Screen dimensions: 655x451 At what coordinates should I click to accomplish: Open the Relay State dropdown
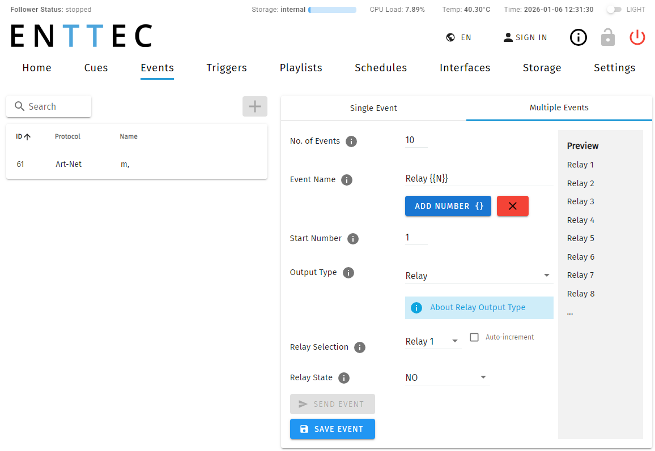[x=447, y=377]
